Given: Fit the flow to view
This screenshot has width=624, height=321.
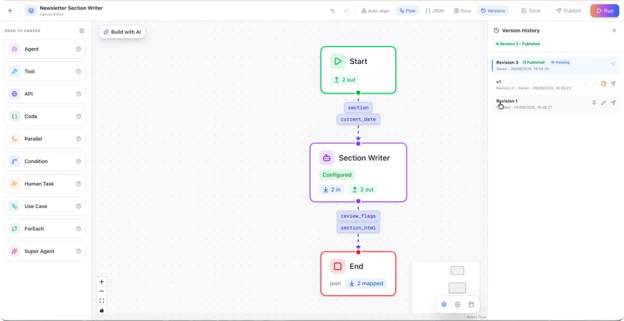Looking at the screenshot, I should click(102, 301).
